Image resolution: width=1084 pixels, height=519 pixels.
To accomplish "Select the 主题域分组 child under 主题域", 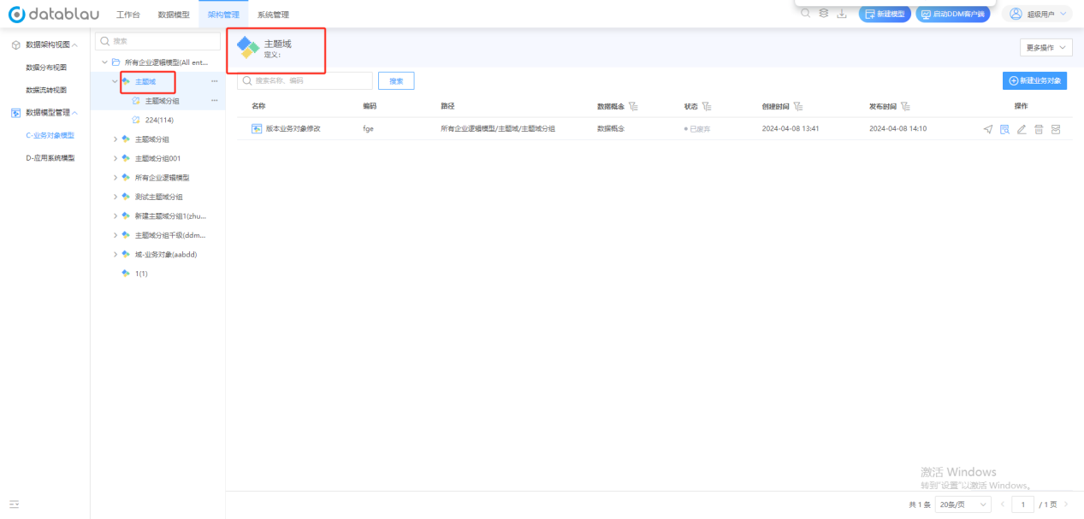I will [x=162, y=101].
